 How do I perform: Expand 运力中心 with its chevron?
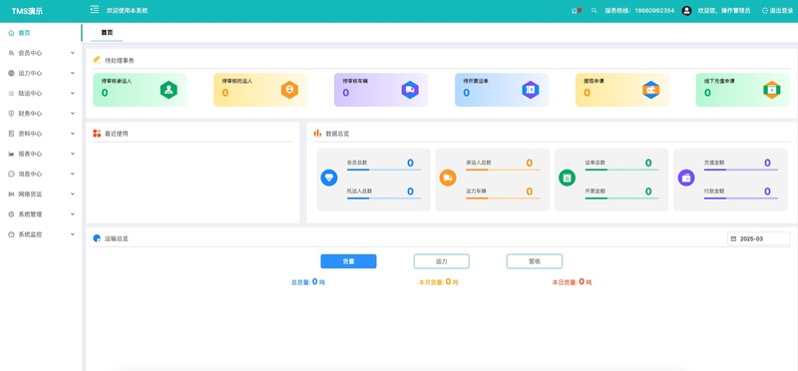click(x=72, y=73)
